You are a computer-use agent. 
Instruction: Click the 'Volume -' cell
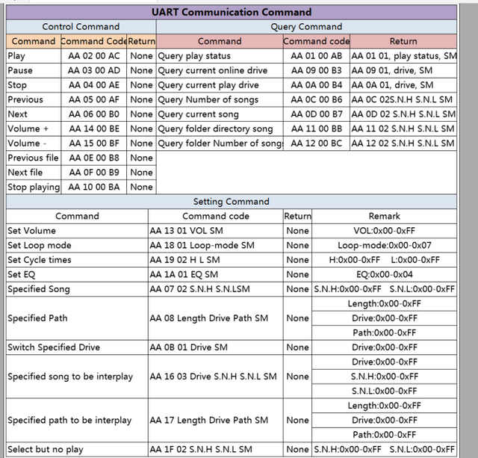(x=34, y=143)
